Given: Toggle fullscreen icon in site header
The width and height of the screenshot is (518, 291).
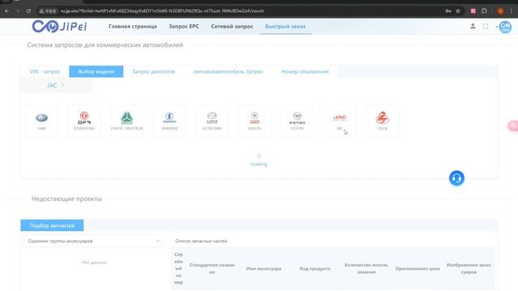Looking at the screenshot, I should (x=486, y=27).
